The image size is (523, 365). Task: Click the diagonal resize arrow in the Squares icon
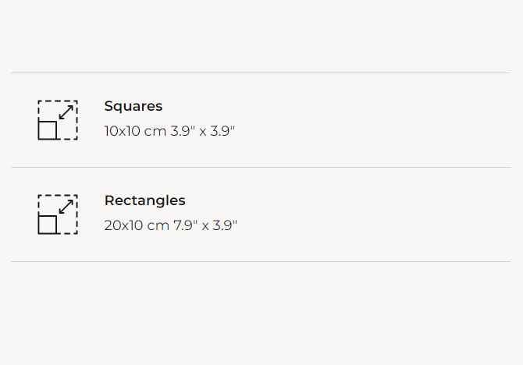point(66,112)
